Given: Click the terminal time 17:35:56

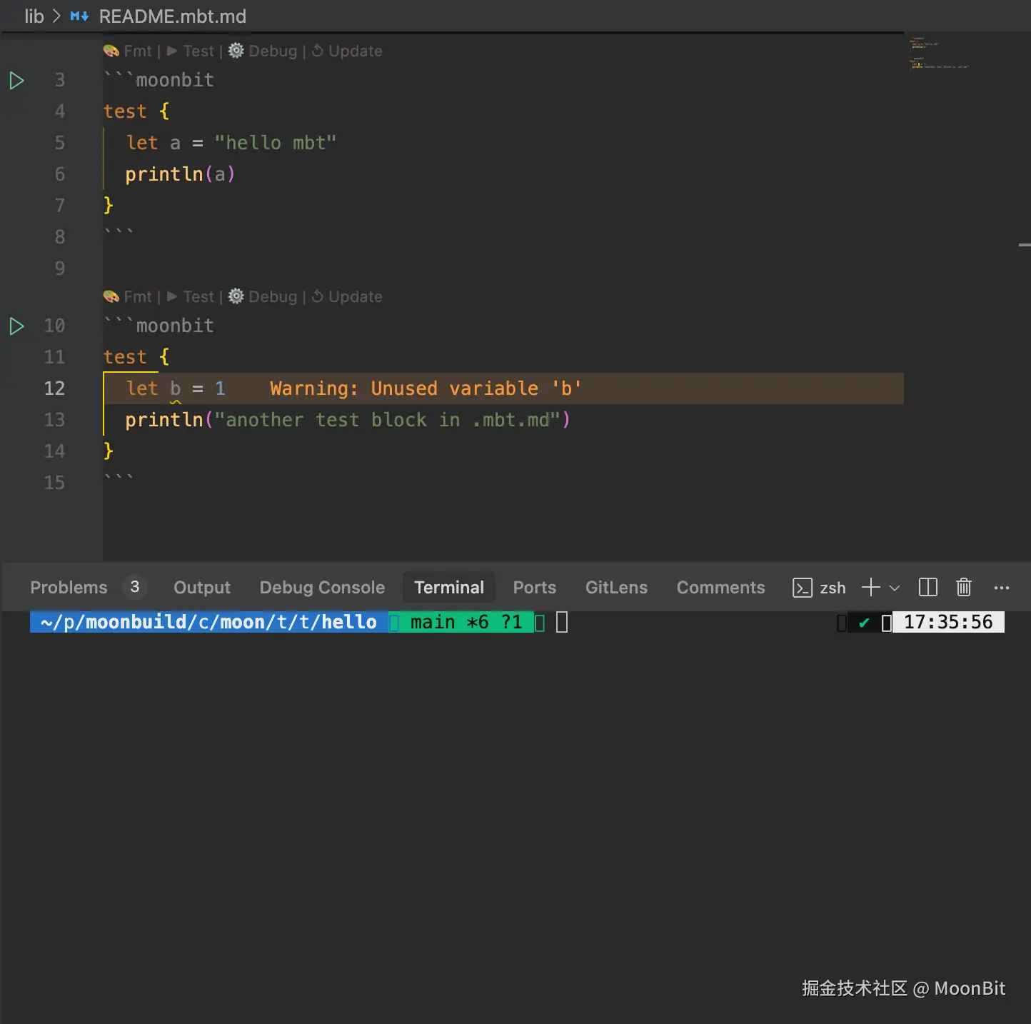Looking at the screenshot, I should 948,622.
